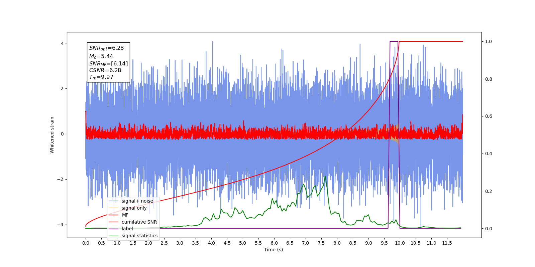Click the 2.5 tick on time axis
Viewport: 535px width, 267px height.
[164, 243]
